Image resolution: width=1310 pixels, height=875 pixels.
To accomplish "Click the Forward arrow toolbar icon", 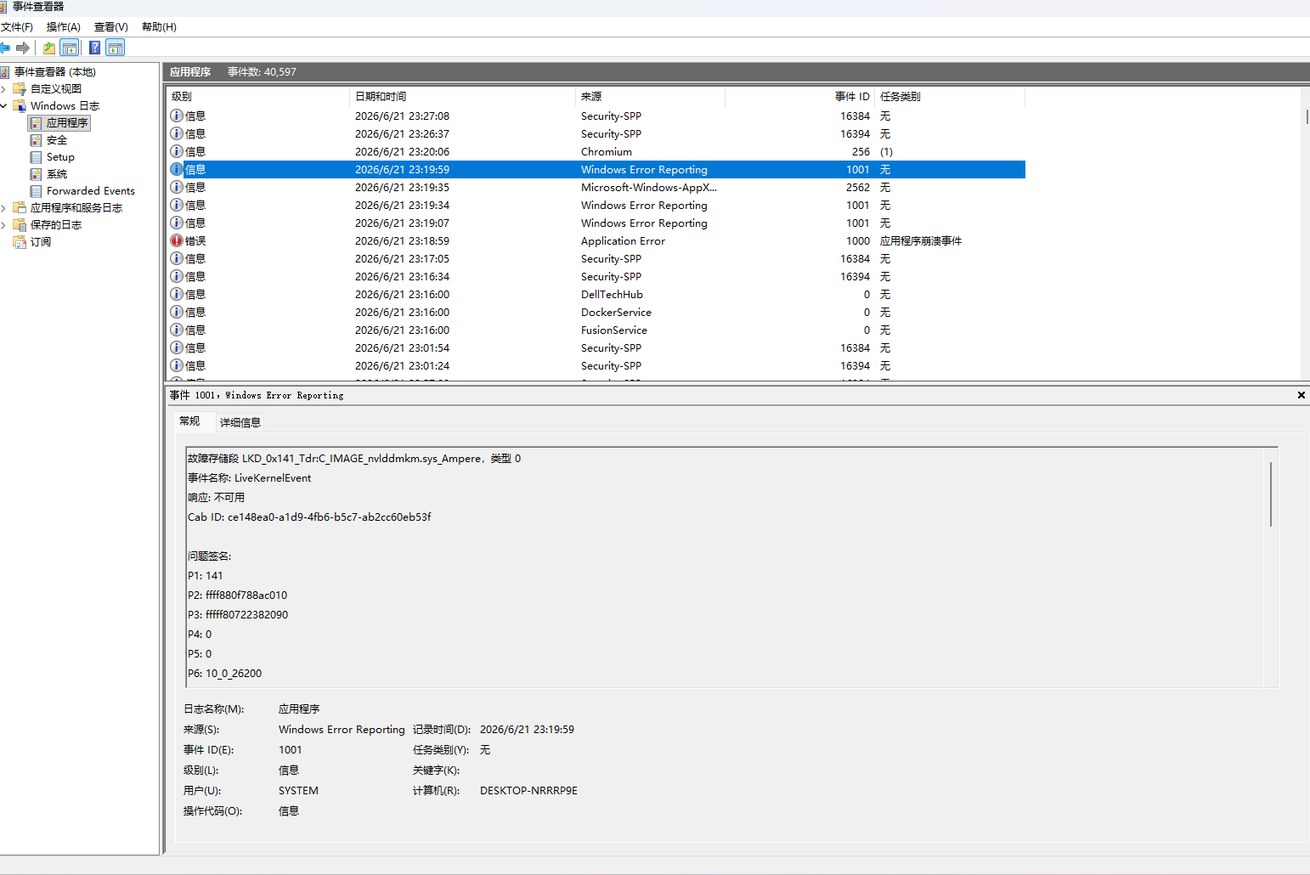I will click(23, 48).
